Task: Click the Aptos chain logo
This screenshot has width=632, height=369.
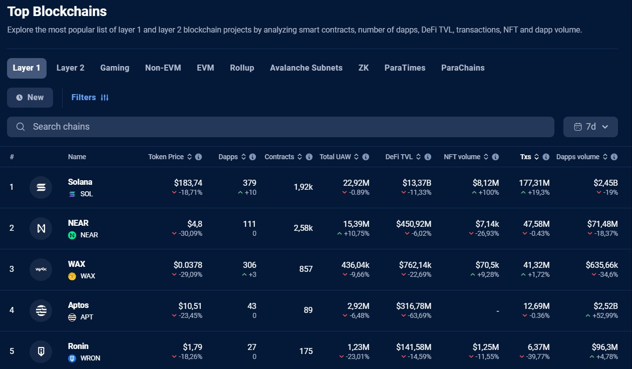Action: click(41, 311)
